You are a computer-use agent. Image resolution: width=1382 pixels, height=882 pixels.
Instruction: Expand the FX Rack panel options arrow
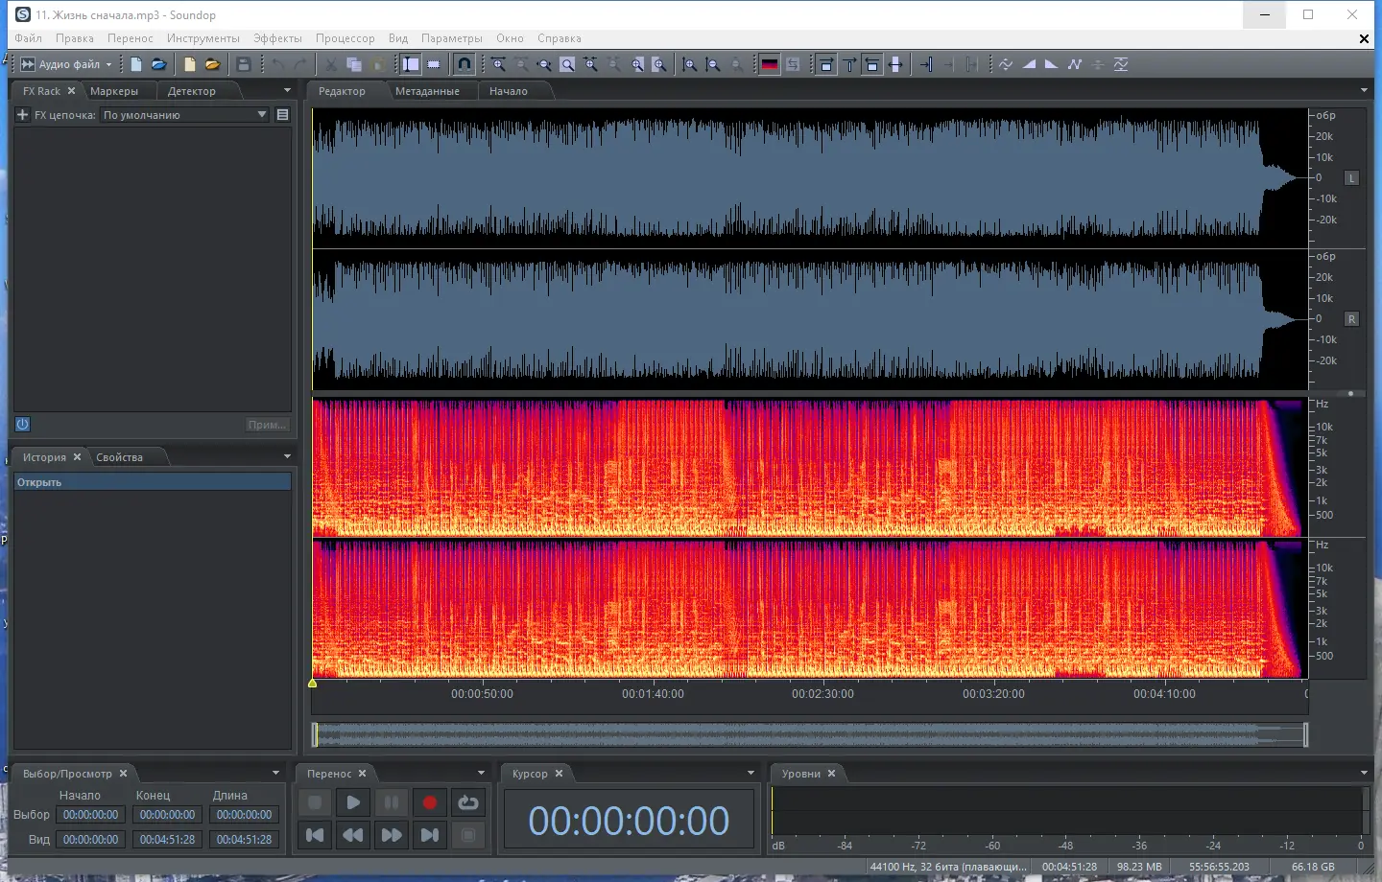pos(287,91)
